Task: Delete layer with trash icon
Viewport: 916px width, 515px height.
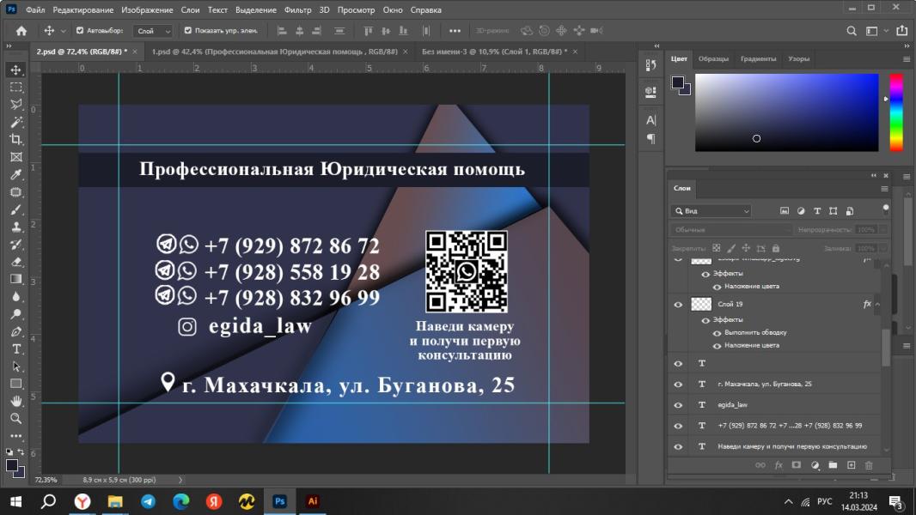Action: 869,465
